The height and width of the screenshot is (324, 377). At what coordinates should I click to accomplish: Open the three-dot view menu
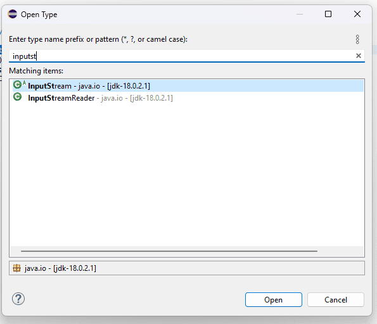pos(357,39)
